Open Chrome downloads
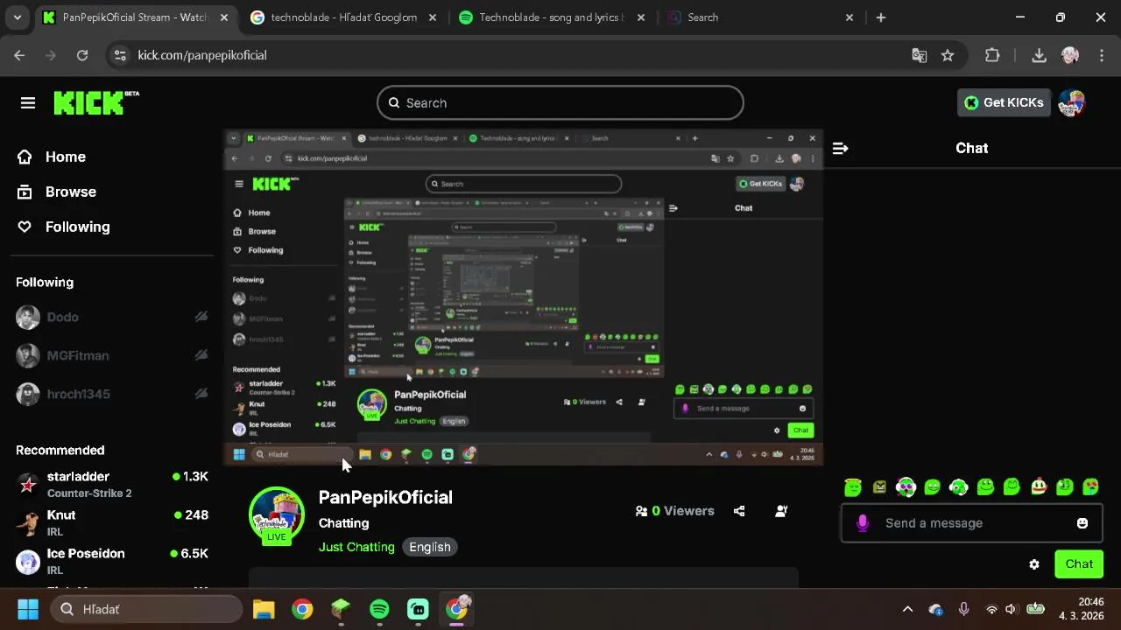 click(1039, 55)
